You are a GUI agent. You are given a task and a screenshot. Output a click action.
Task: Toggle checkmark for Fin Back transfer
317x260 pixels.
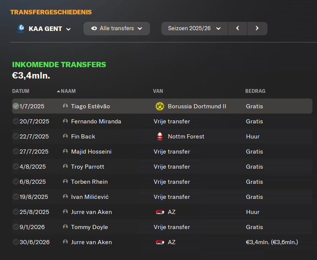[16, 136]
